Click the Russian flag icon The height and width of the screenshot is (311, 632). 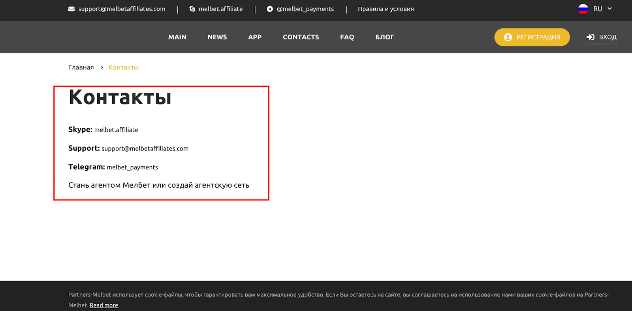coord(583,9)
